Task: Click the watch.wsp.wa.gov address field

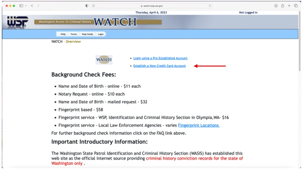Action: 152,6
